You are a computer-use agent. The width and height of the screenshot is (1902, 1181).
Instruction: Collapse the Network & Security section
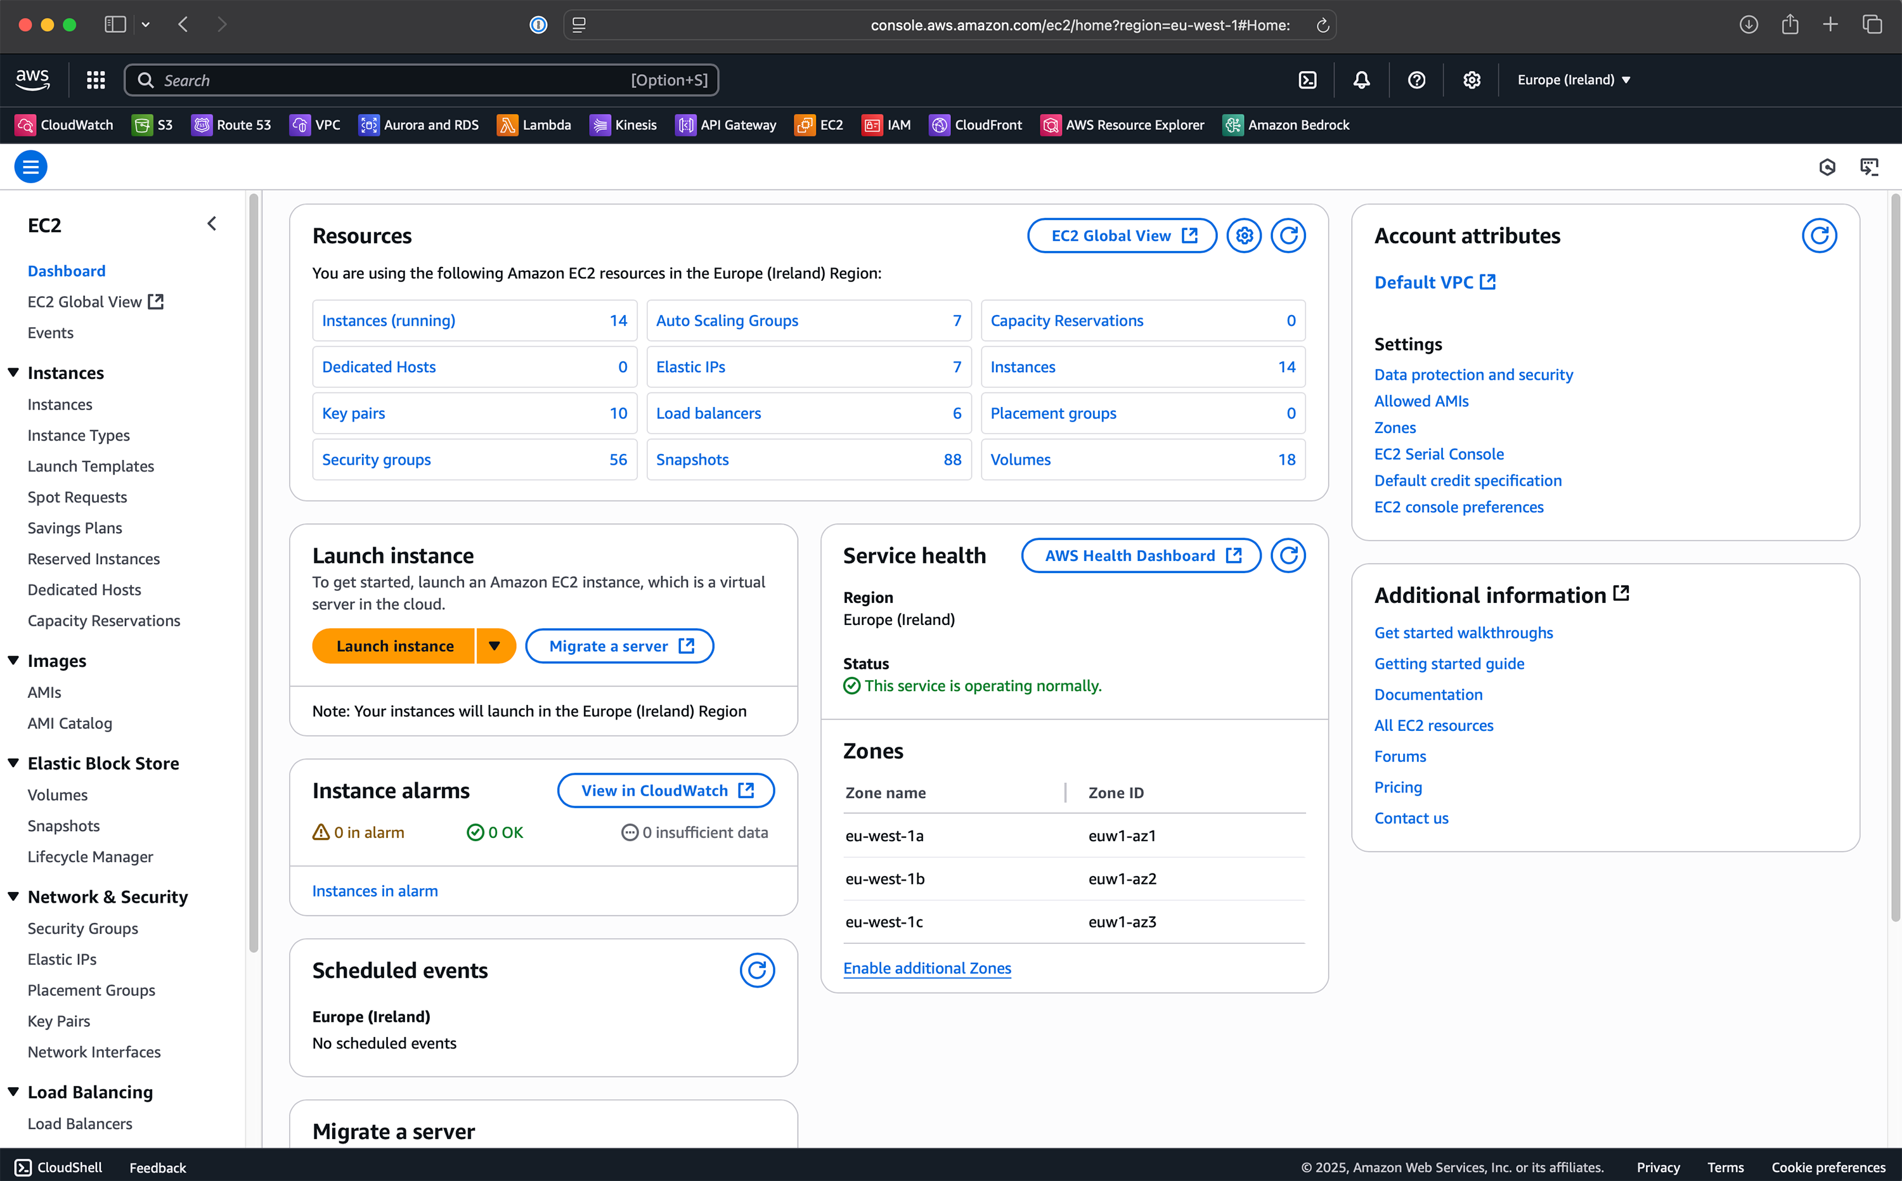coord(13,896)
